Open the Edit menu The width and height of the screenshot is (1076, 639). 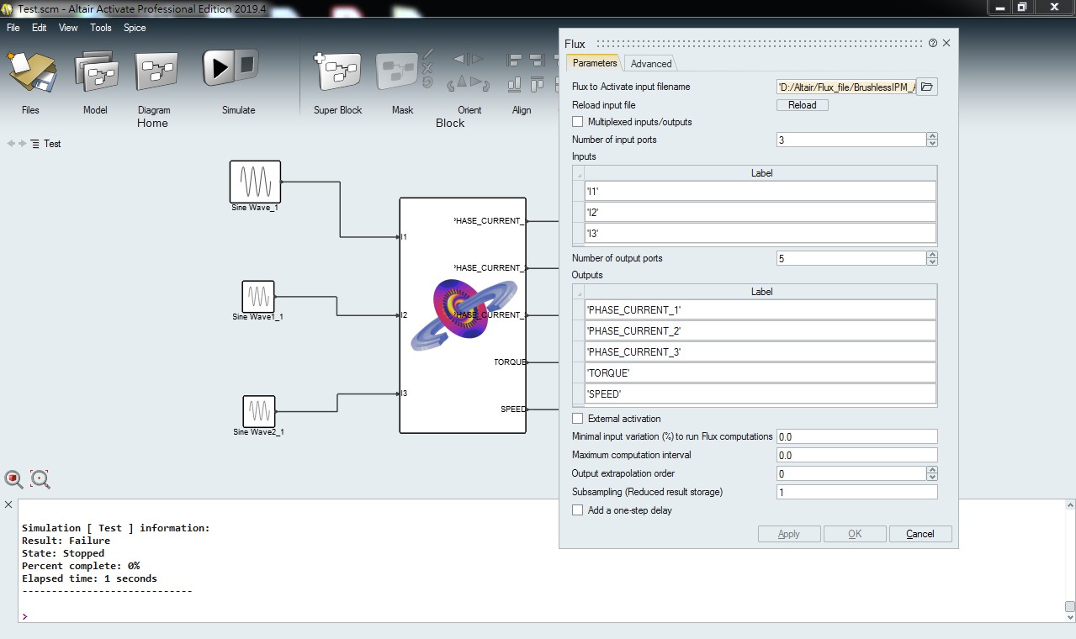(40, 28)
